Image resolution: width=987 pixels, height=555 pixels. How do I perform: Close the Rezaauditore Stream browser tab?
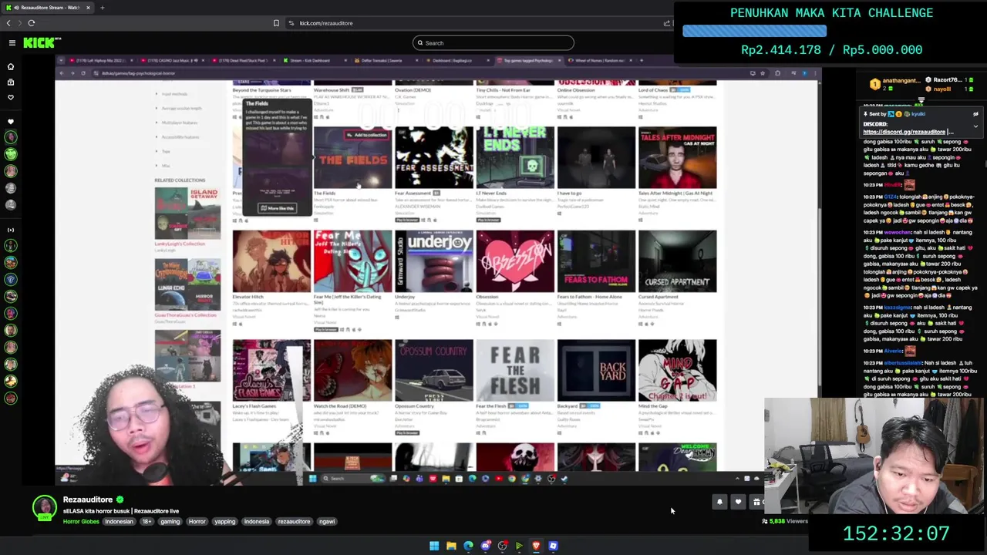coord(88,8)
